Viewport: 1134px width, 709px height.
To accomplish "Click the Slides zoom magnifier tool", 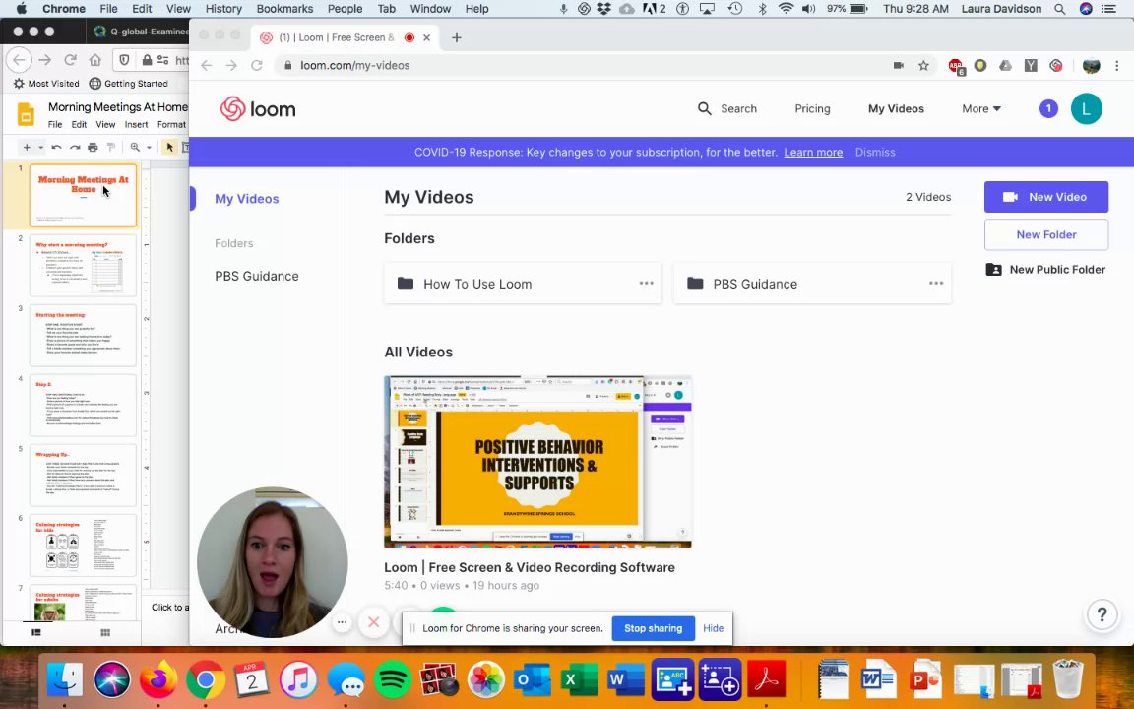I will click(135, 147).
